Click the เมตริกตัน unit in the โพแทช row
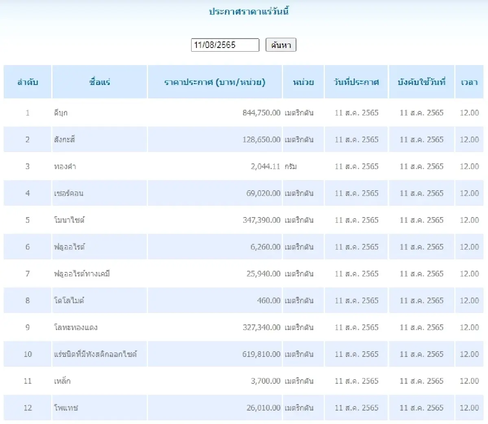The image size is (488, 424). (299, 408)
